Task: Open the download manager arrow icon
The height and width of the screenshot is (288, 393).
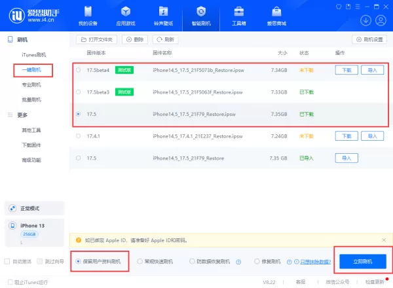Action: [365, 20]
